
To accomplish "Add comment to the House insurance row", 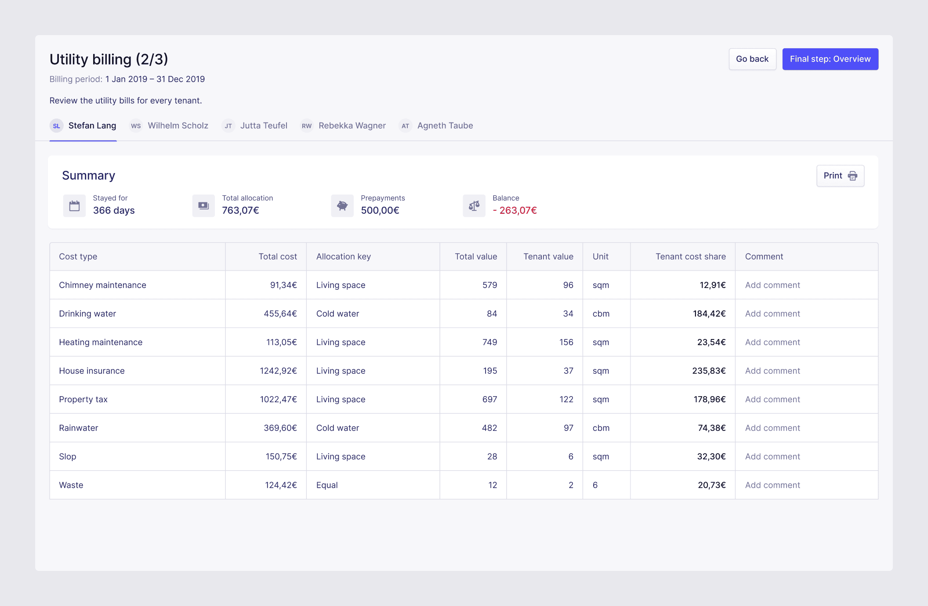I will [x=772, y=371].
